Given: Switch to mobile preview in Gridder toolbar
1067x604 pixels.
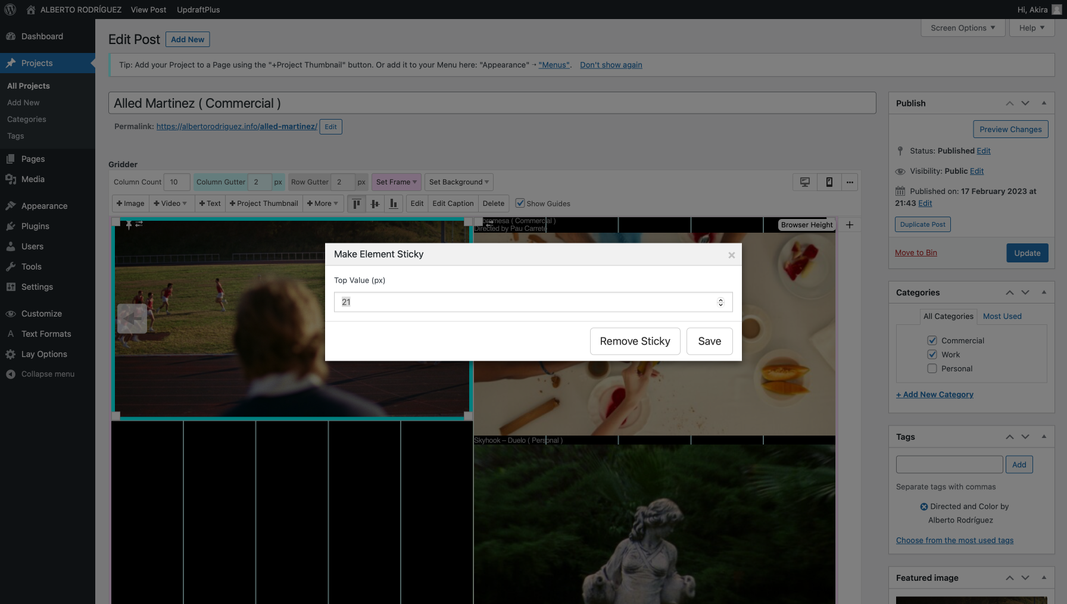Looking at the screenshot, I should pyautogui.click(x=829, y=182).
